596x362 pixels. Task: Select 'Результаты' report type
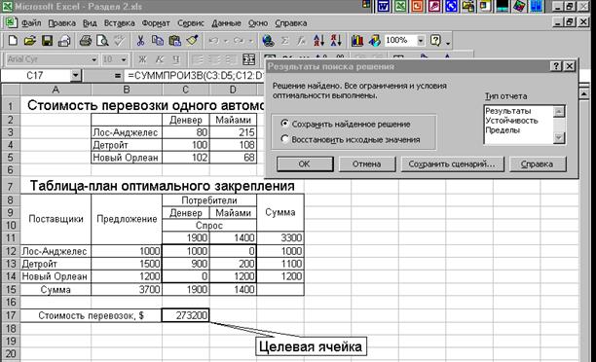tap(507, 111)
